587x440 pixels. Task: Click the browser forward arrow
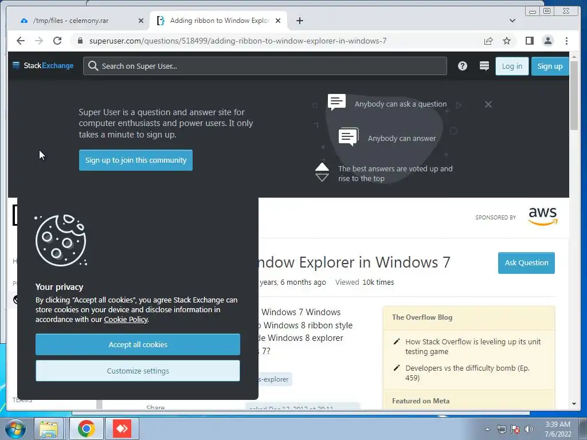point(39,41)
